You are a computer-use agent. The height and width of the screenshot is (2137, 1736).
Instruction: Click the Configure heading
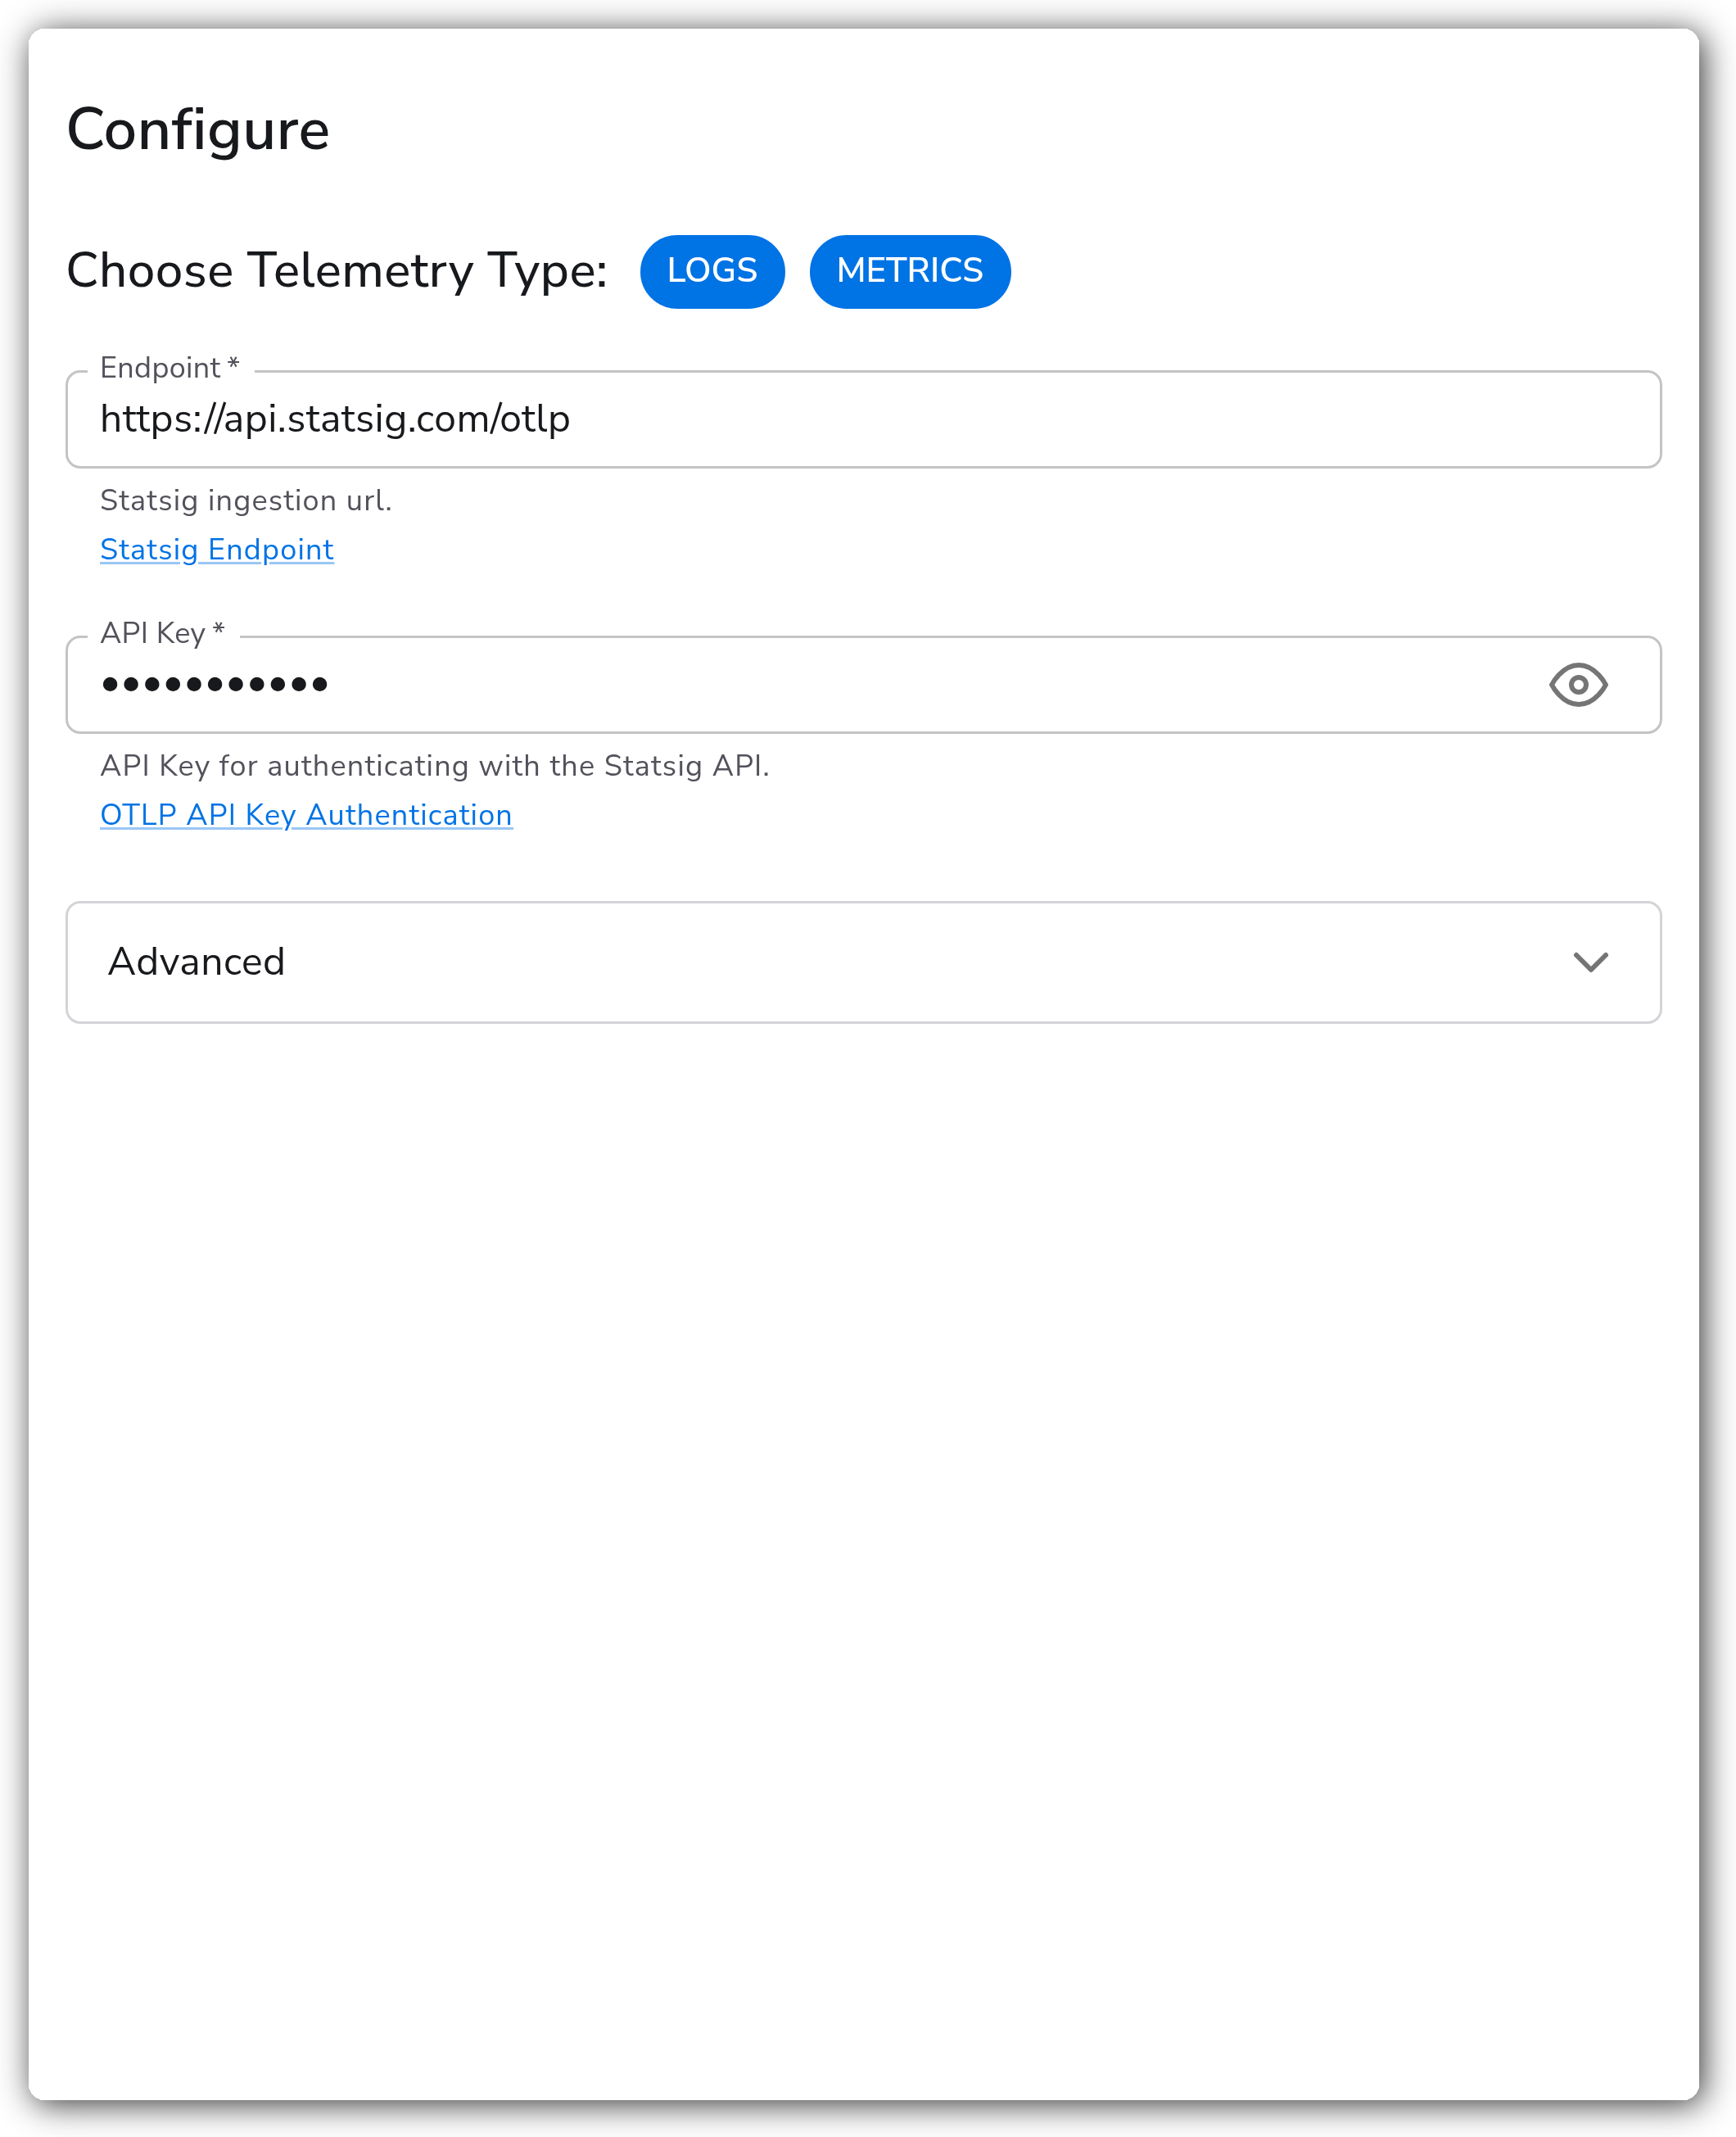pyautogui.click(x=198, y=130)
